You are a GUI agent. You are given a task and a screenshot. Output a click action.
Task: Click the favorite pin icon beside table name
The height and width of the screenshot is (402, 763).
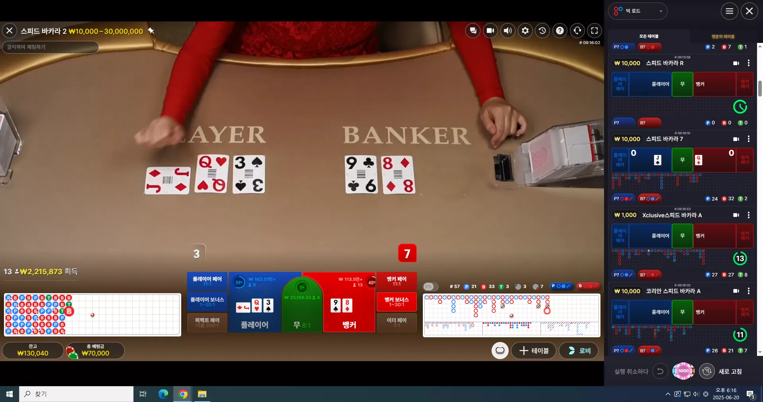click(x=151, y=31)
